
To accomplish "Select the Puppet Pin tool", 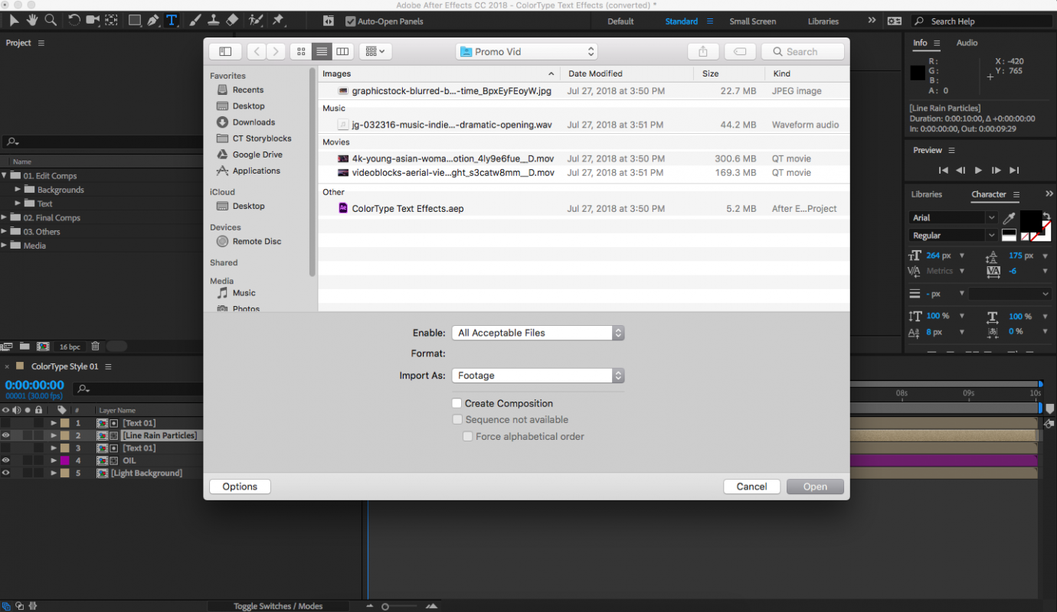I will tap(277, 21).
